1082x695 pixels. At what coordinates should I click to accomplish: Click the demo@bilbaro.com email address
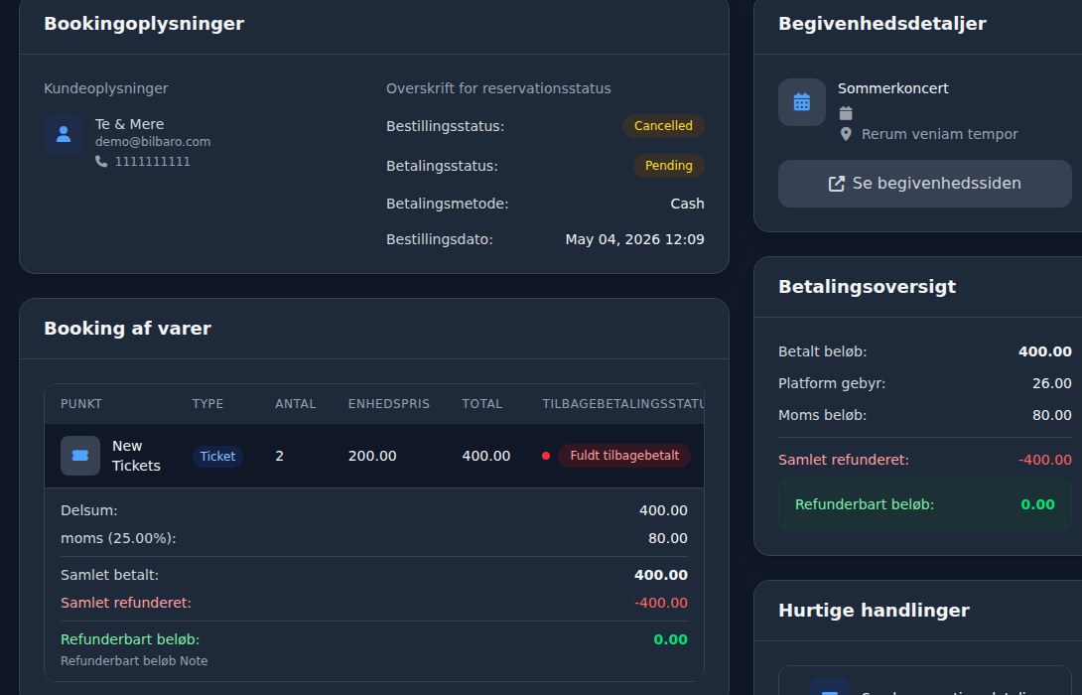point(153,142)
